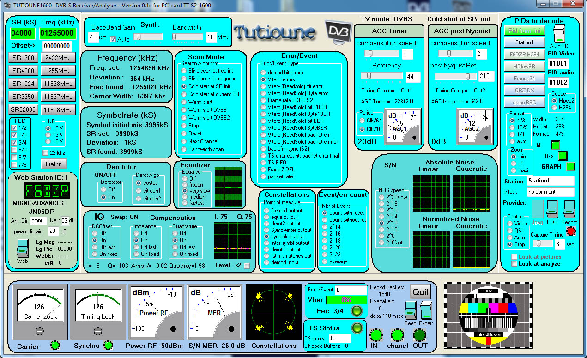Click the AGC1 dB meter
587x358 pixels.
403,126
